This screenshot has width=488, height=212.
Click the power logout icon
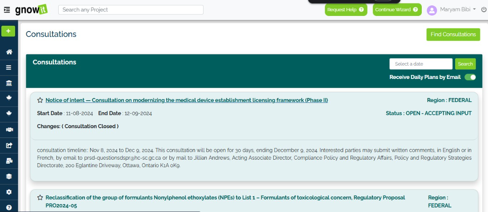click(x=484, y=9)
